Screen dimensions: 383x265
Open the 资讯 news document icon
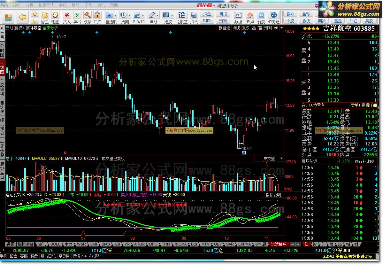pos(194,18)
